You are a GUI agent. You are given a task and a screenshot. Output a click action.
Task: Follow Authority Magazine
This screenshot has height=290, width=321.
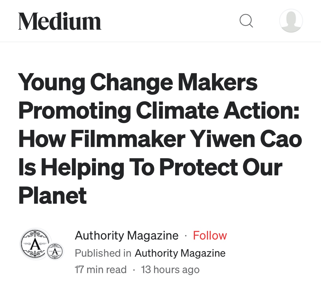click(210, 236)
